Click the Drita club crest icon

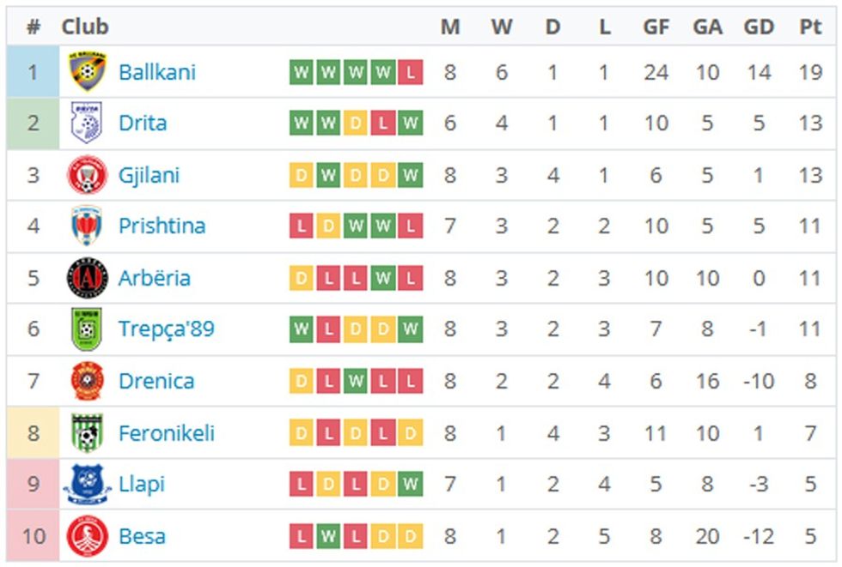(x=87, y=124)
